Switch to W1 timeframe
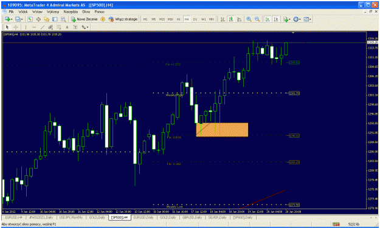Viewport: 380px width, 228px height. (x=204, y=19)
